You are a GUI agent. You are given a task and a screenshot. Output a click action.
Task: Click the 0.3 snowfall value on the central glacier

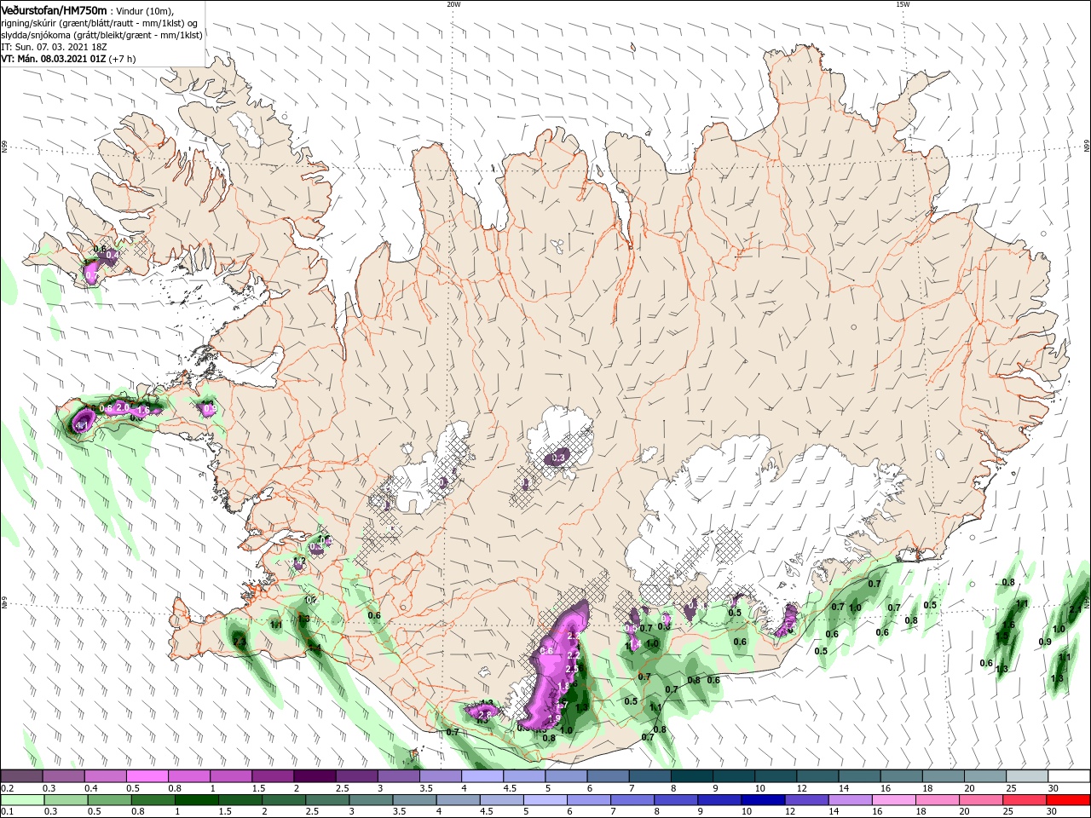[x=559, y=458]
